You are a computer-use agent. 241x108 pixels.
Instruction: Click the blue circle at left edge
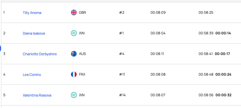[x=1, y=48]
